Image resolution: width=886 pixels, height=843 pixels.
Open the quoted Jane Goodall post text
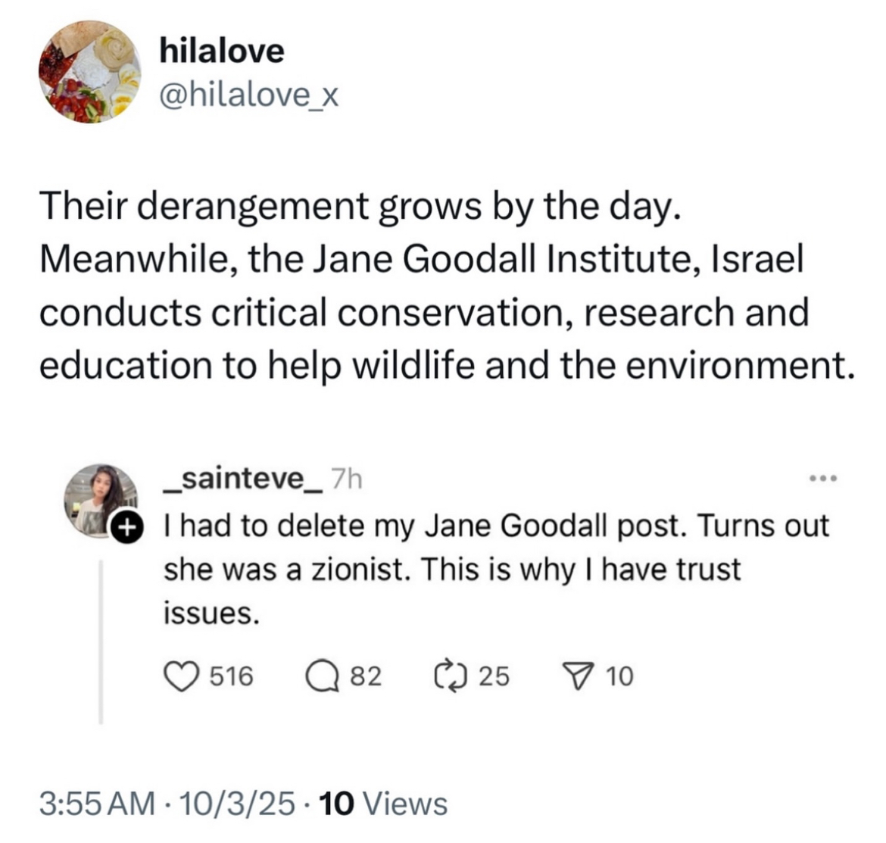[x=496, y=569]
